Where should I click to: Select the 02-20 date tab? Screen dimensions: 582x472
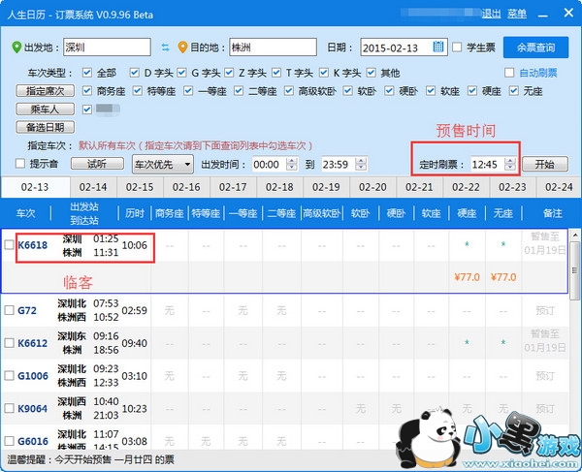coord(372,187)
